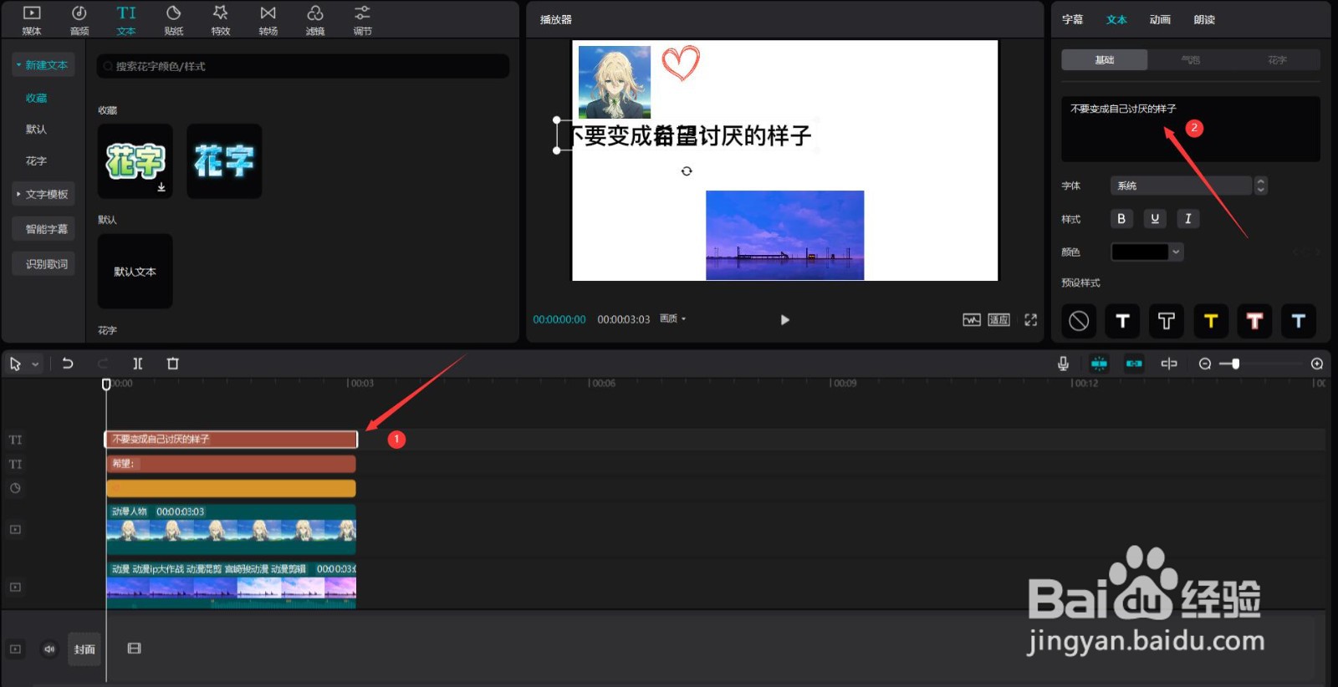Expand the 新建文本 section
This screenshot has height=687, width=1338.
(43, 65)
